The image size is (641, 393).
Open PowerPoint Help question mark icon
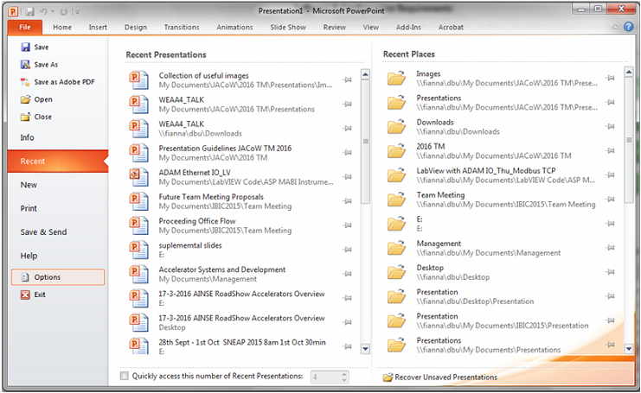pyautogui.click(x=628, y=27)
